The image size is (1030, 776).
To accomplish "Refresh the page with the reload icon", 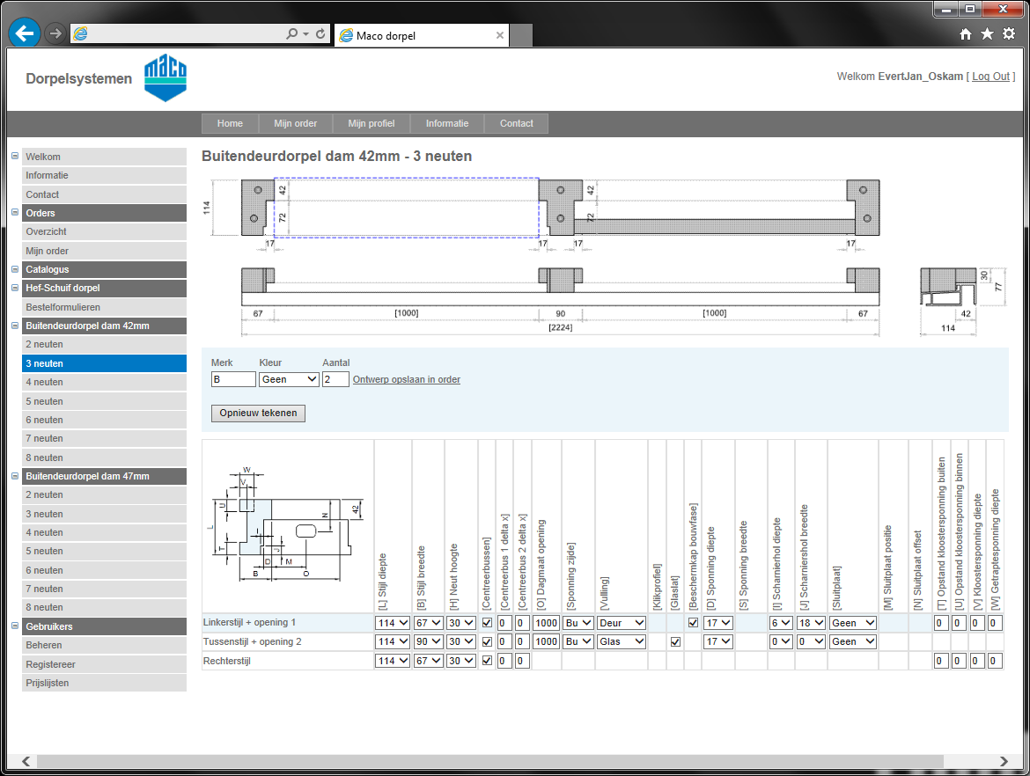I will tap(320, 34).
